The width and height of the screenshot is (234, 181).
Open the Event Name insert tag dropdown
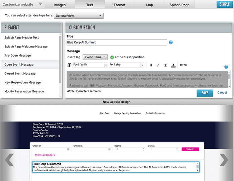pos(95,57)
